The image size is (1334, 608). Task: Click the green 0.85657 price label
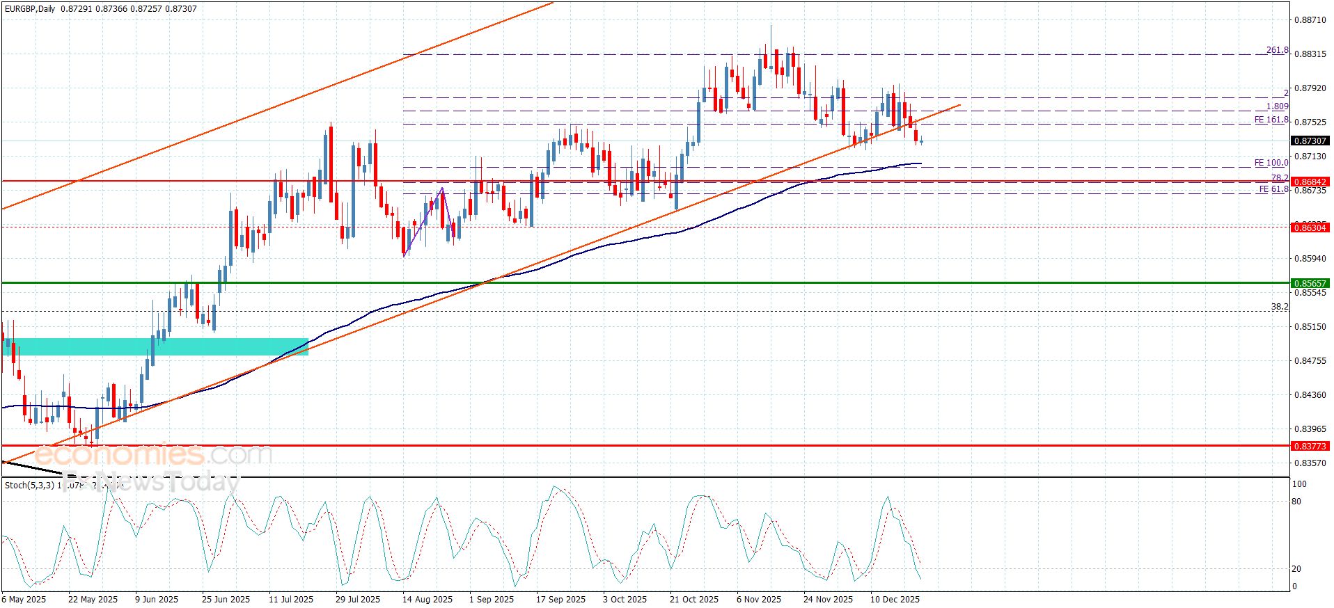point(1310,283)
